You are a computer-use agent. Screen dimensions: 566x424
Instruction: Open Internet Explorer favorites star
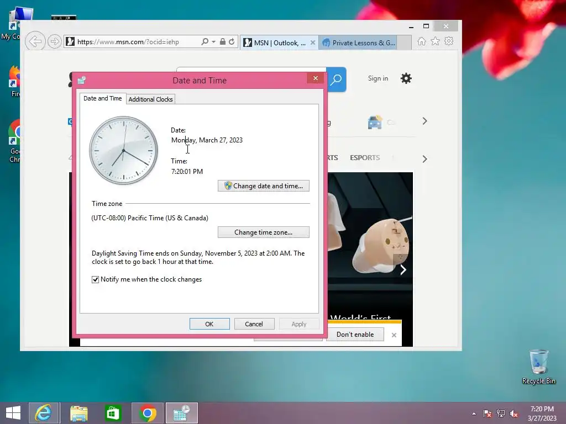tap(436, 41)
